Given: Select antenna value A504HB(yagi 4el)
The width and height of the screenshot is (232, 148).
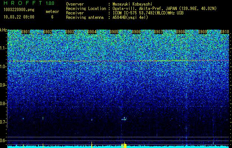Looking at the screenshot, I should tap(130, 17).
